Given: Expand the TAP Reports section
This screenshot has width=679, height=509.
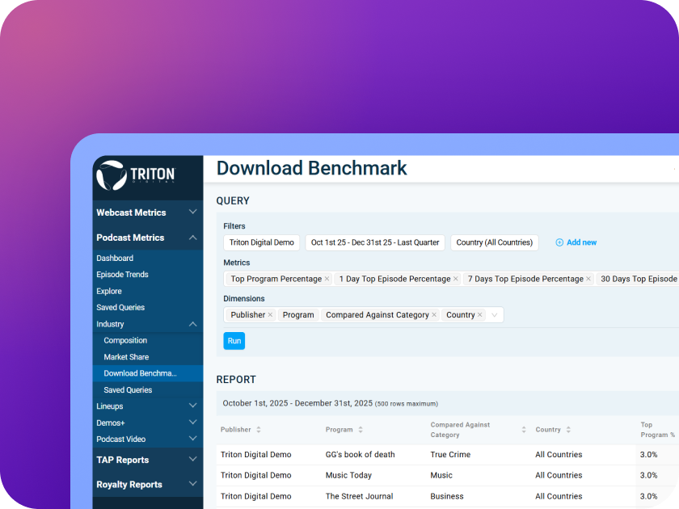Looking at the screenshot, I should click(193, 459).
